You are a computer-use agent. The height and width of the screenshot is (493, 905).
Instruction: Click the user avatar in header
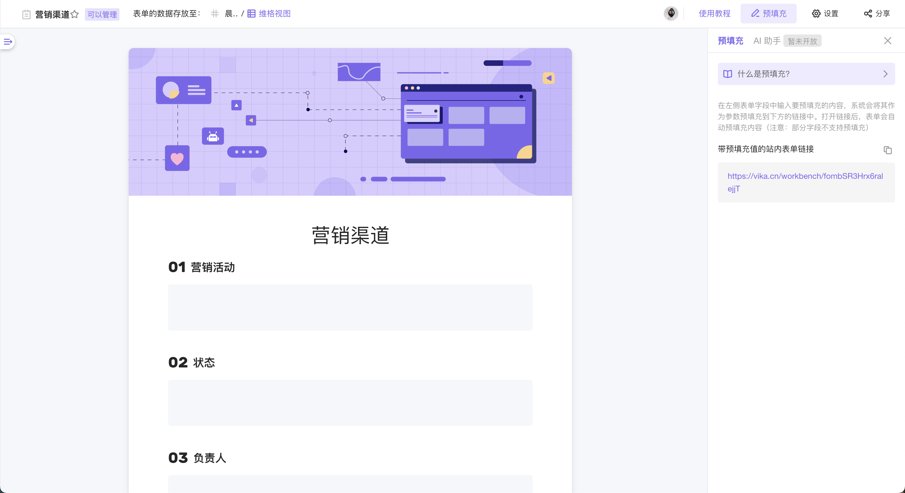click(671, 14)
